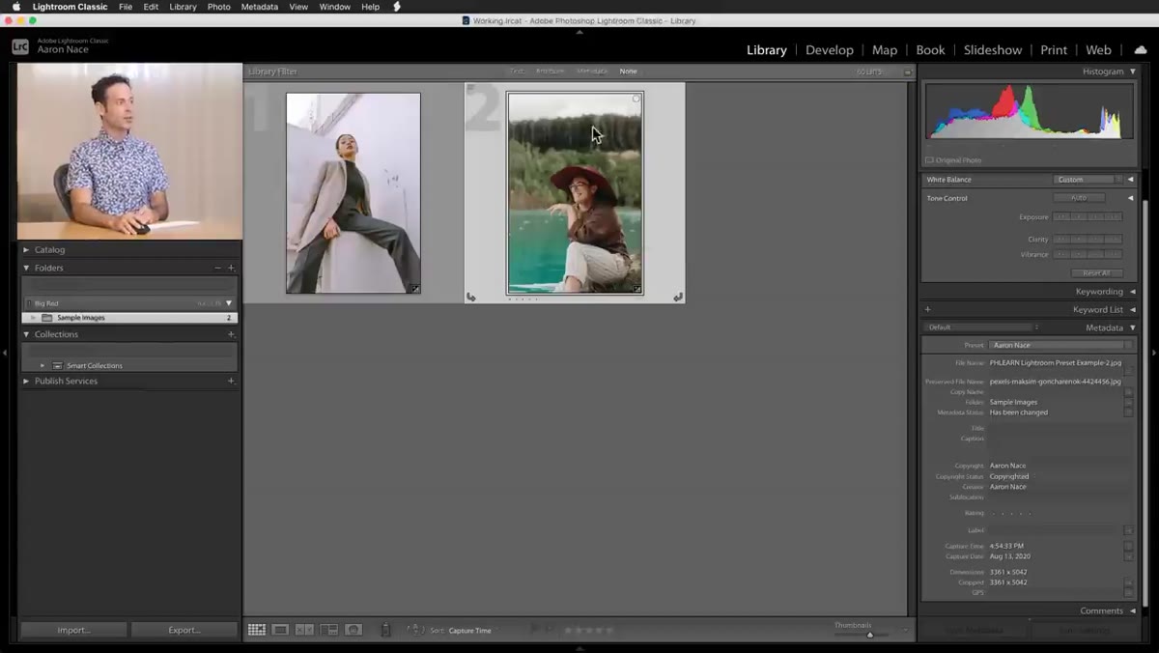Click the Metadata Status action button

[x=1128, y=412]
